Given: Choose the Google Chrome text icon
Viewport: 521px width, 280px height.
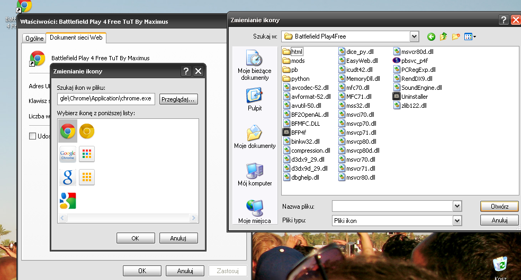Looking at the screenshot, I should coord(68,154).
